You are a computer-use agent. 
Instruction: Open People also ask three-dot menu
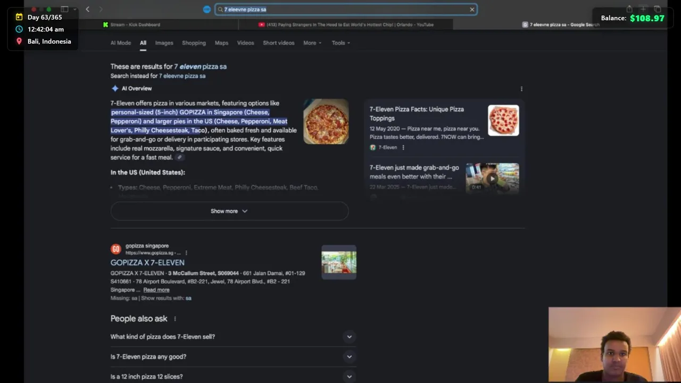175,319
